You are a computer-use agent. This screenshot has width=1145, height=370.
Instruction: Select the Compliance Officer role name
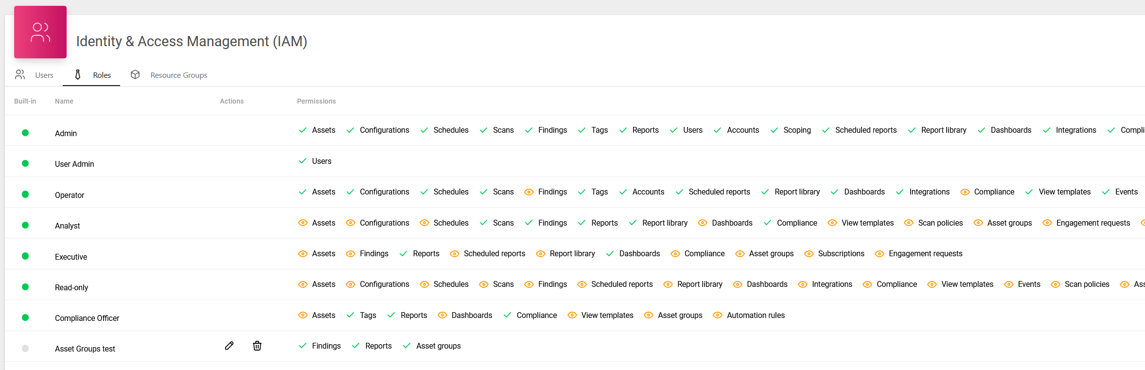coord(87,318)
